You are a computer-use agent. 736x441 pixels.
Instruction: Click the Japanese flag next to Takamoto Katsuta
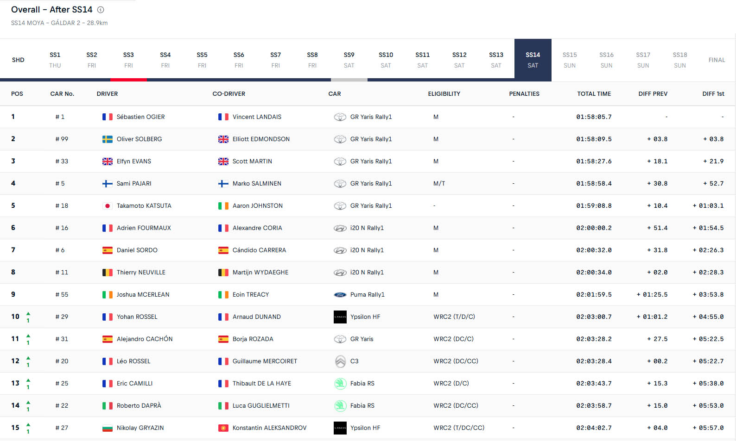tap(108, 206)
